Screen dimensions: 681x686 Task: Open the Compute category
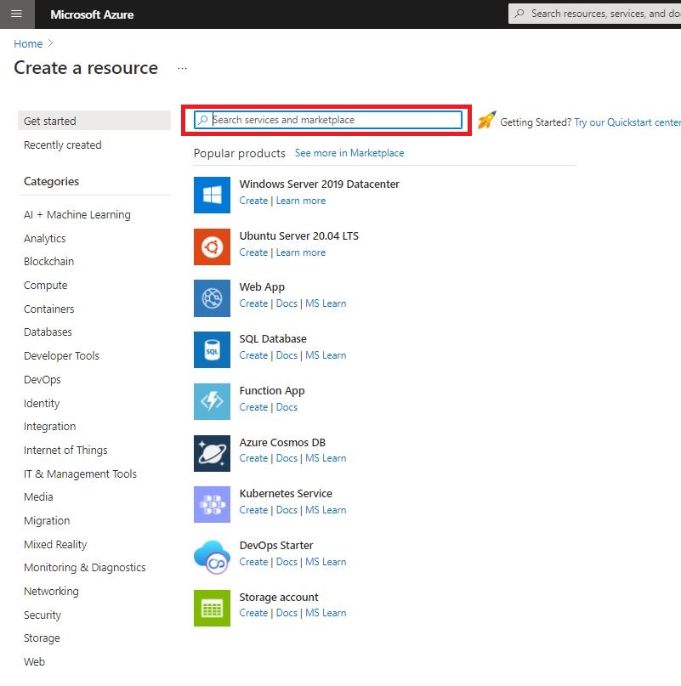(x=46, y=286)
